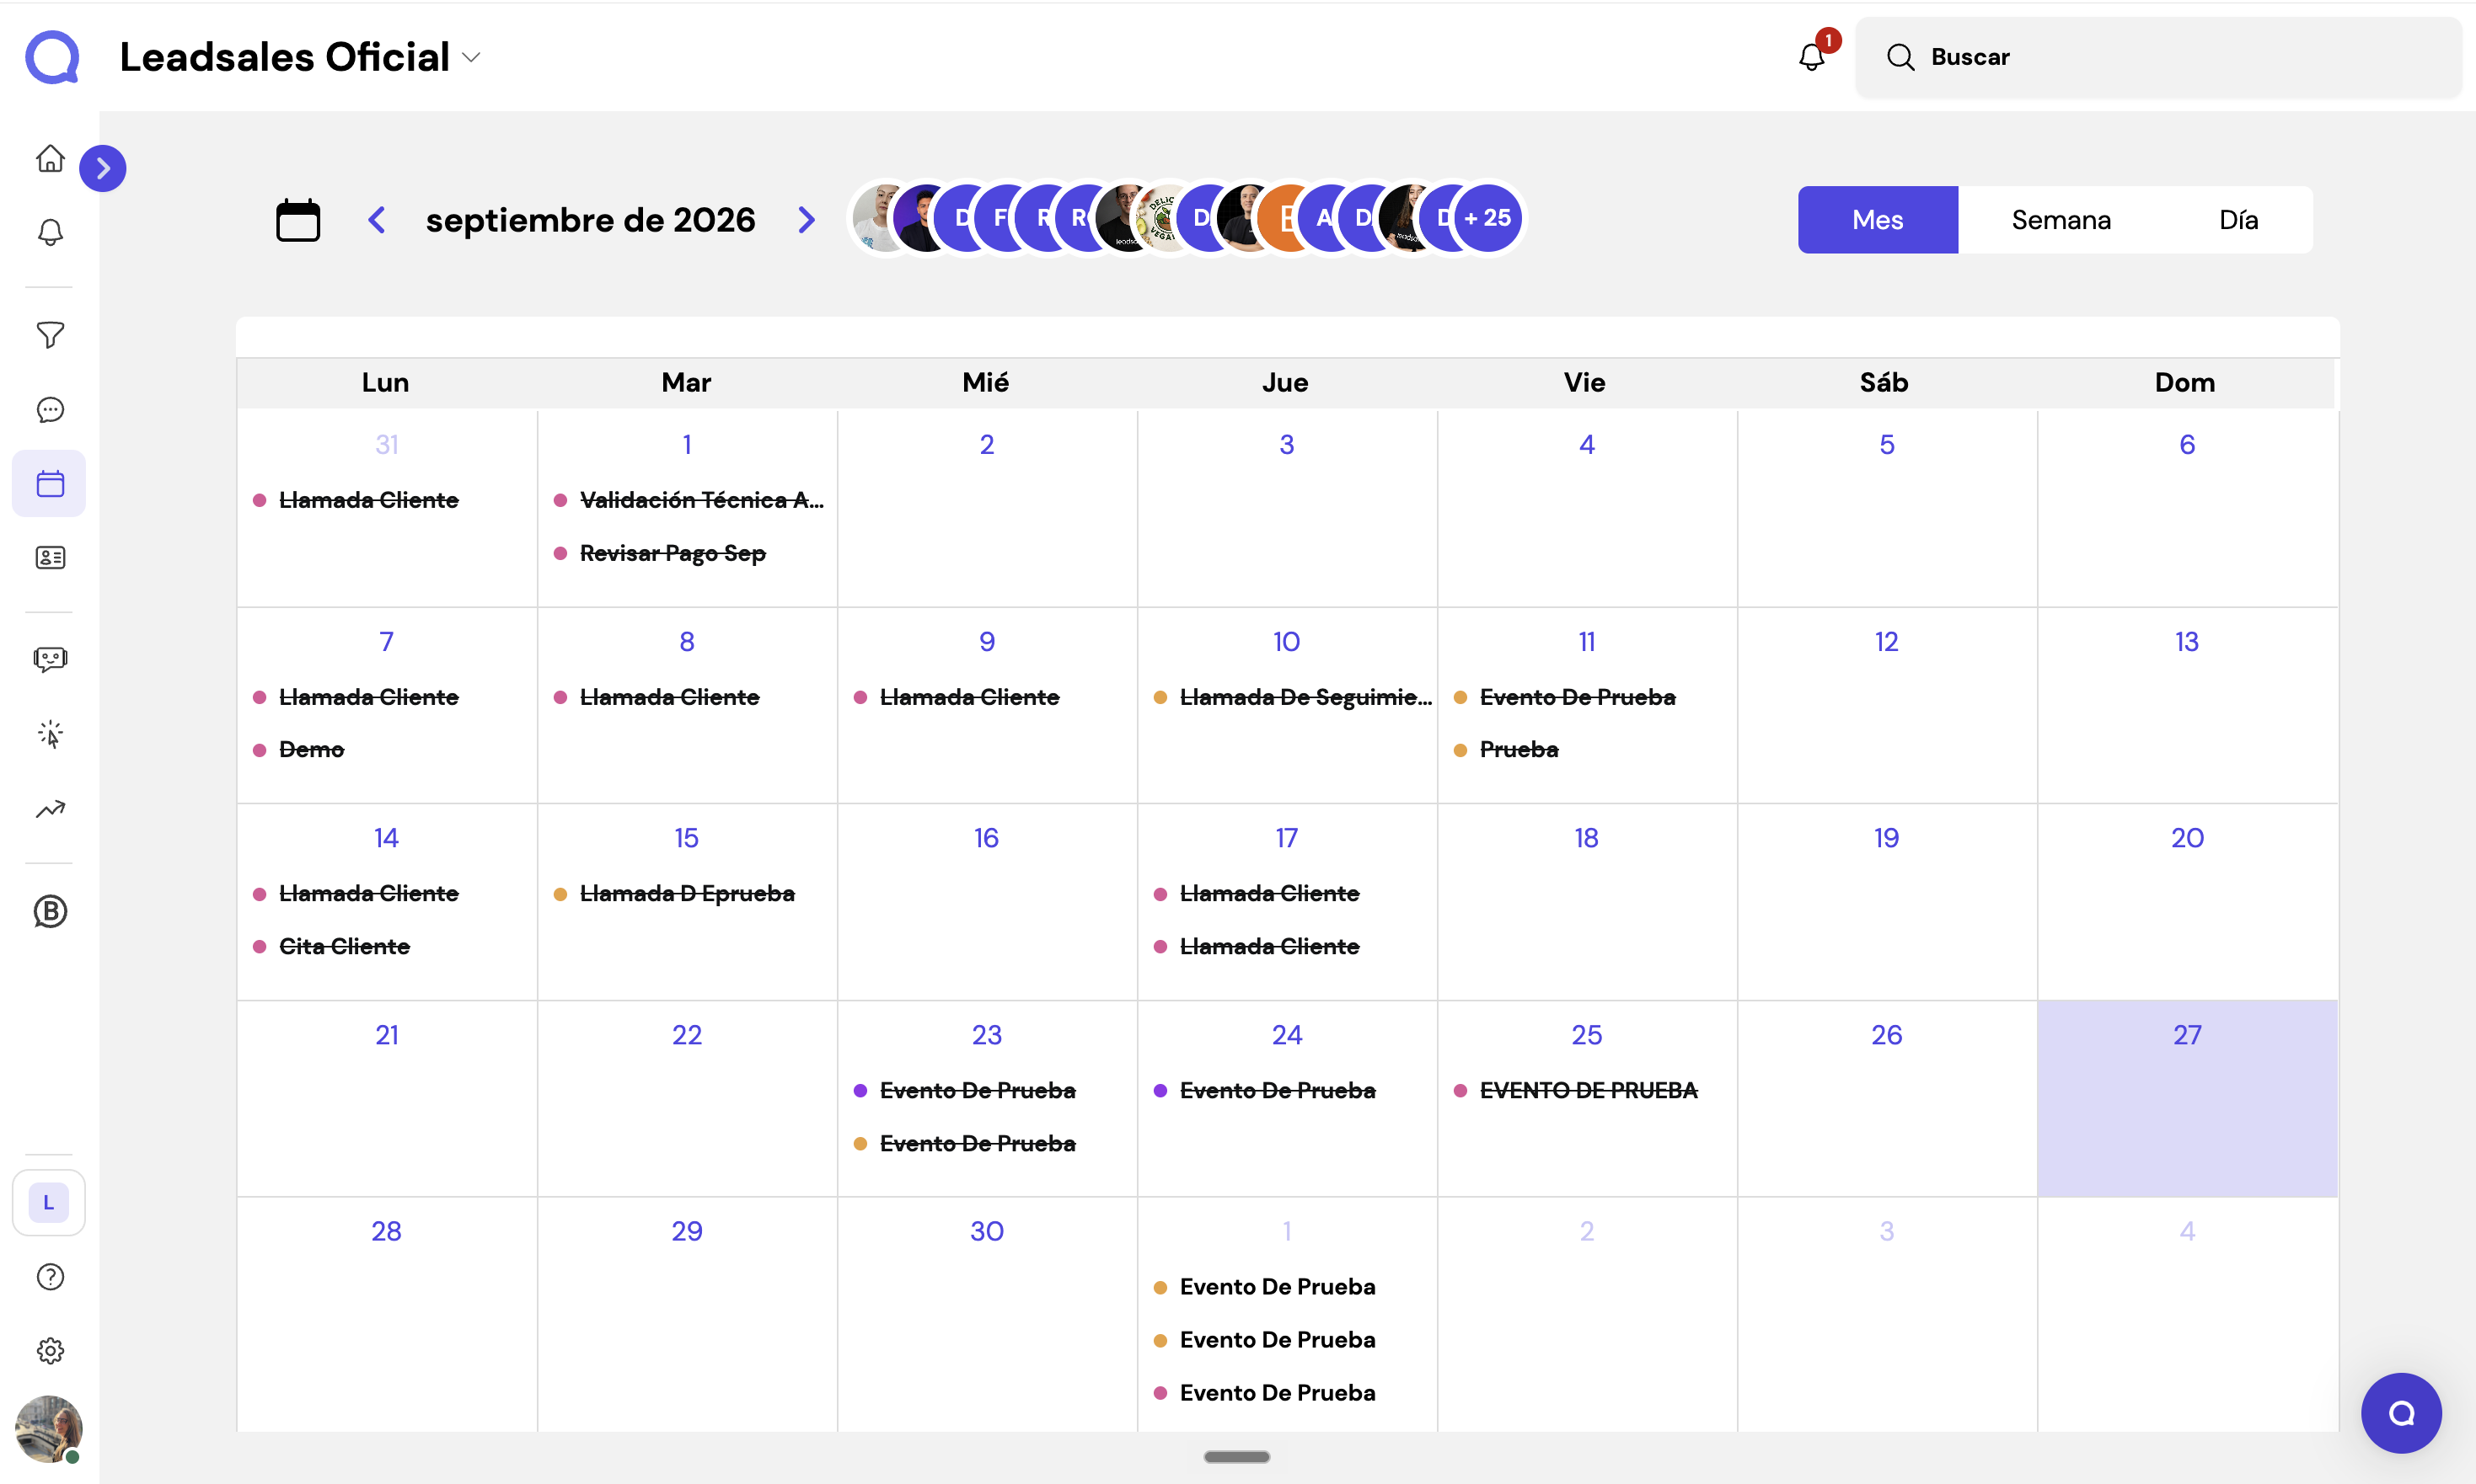Select day 27 highlighted cell
The height and width of the screenshot is (1484, 2476).
2187,1098
